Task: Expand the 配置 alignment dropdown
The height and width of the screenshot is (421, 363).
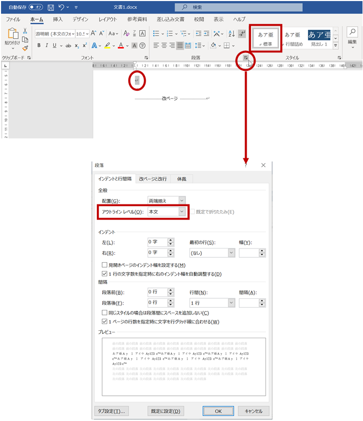Action: point(182,201)
